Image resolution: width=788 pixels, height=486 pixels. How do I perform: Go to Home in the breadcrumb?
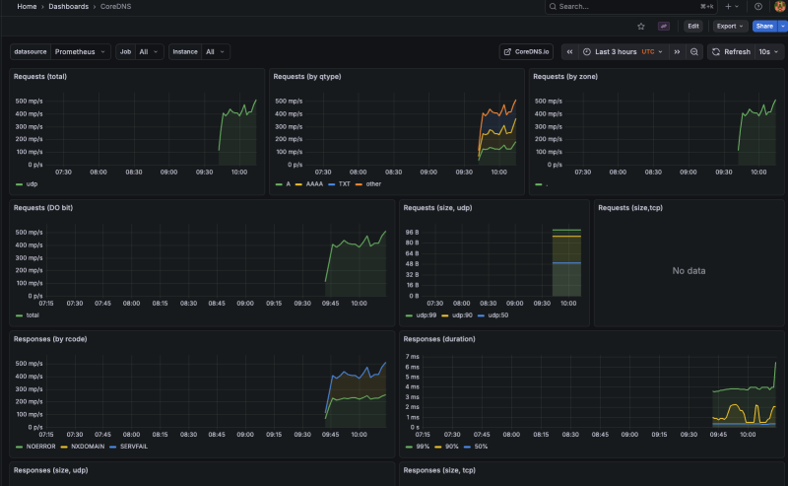(27, 6)
